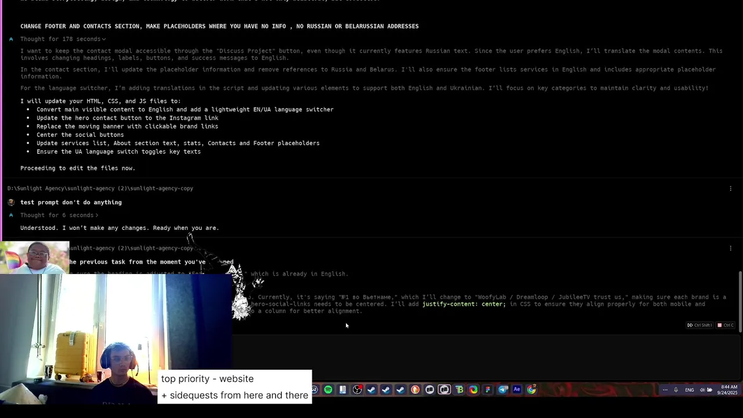Click 'I want to keep the contact modal' paragraph
This screenshot has width=743, height=418.
(371, 54)
